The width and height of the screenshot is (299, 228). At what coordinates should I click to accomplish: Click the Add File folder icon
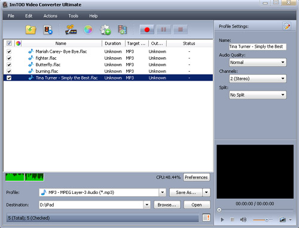30,30
